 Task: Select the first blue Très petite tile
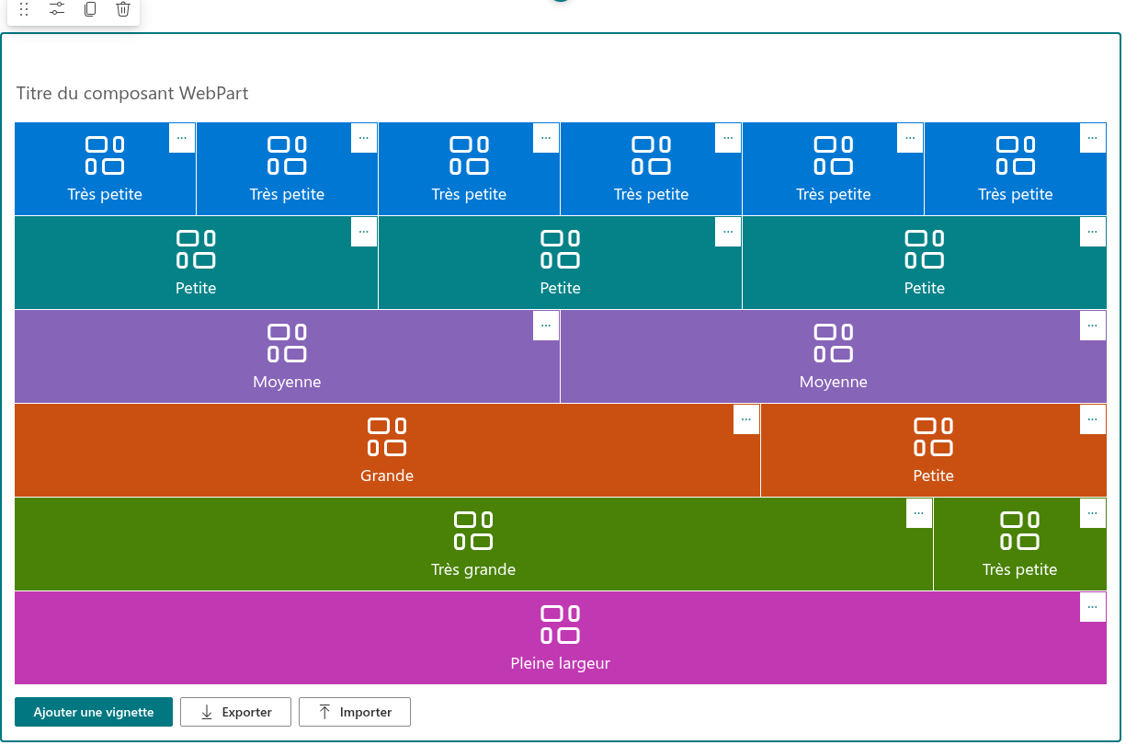pyautogui.click(x=105, y=169)
